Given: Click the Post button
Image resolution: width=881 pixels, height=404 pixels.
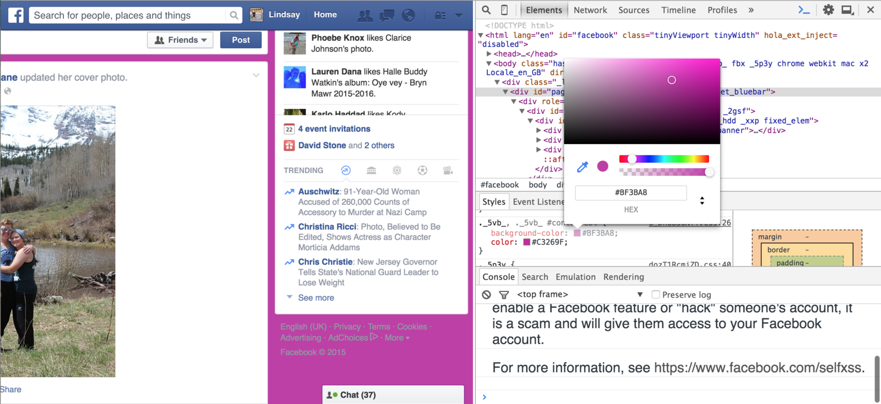Looking at the screenshot, I should click(x=241, y=40).
